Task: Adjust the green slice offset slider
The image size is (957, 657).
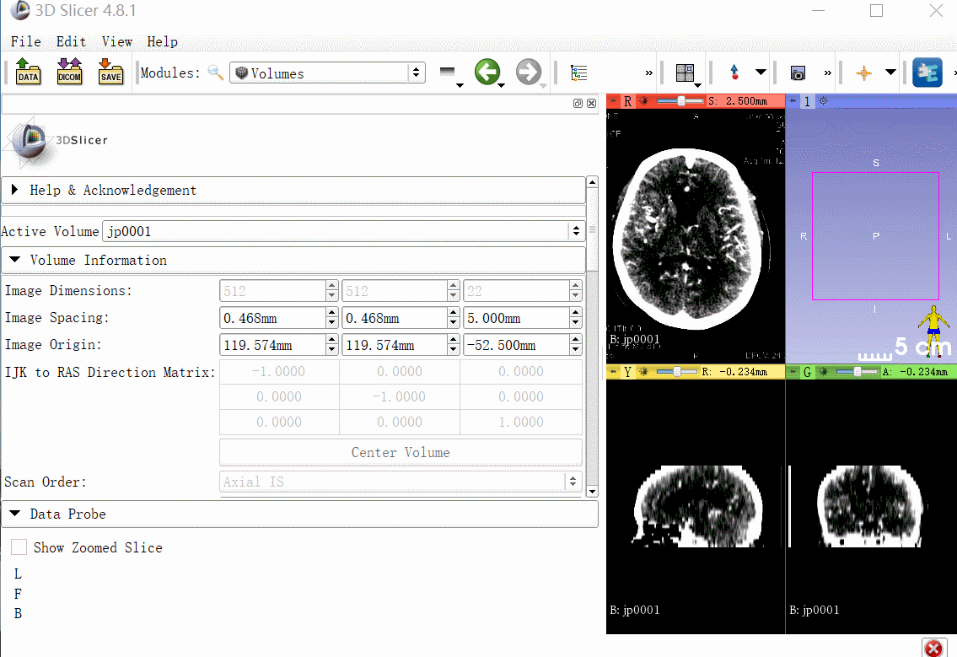Action: pos(855,371)
